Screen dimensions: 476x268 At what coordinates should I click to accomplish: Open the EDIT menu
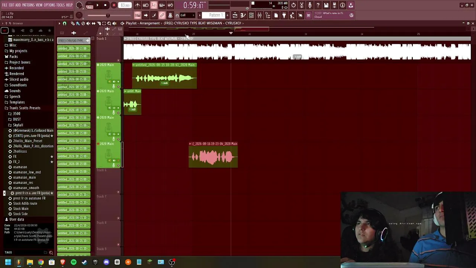pyautogui.click(x=12, y=5)
